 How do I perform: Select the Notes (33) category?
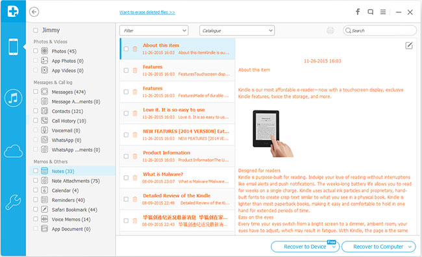pos(63,171)
